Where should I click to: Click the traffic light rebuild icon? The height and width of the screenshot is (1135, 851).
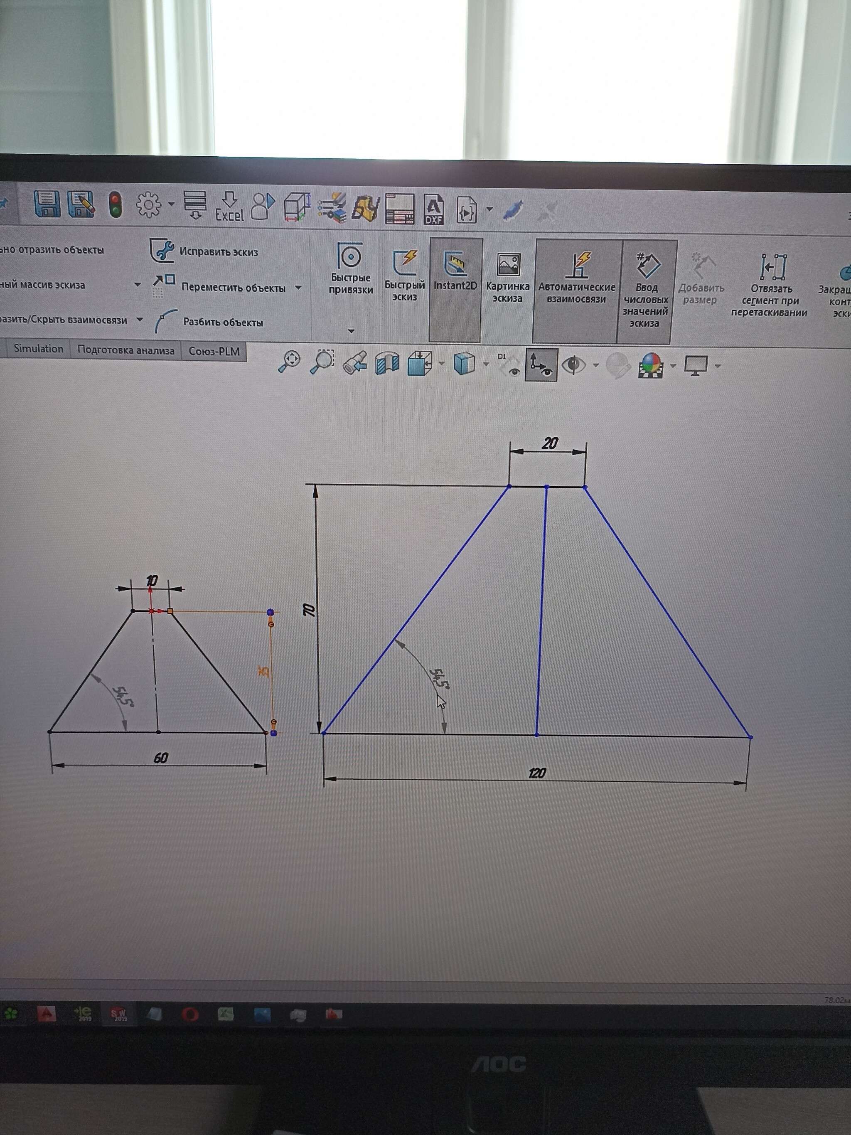click(116, 205)
